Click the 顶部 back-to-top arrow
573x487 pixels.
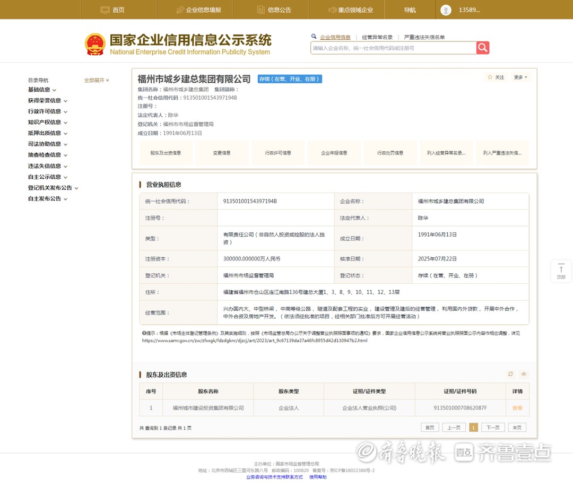(561, 271)
